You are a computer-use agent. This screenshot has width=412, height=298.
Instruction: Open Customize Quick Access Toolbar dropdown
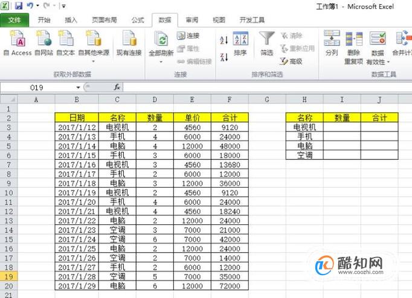point(64,6)
